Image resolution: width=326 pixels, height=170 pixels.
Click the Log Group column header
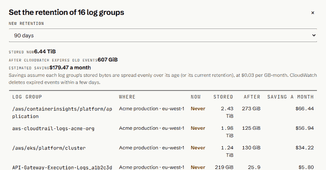tap(27, 97)
